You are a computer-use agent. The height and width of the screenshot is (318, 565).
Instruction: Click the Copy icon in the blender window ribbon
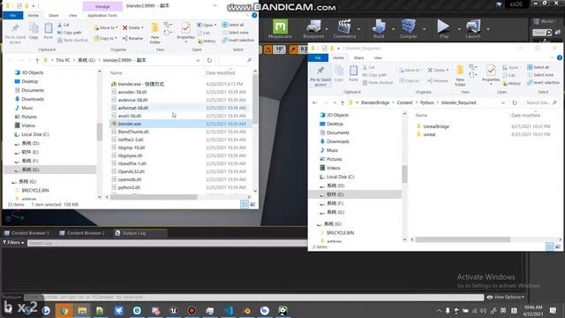click(x=34, y=31)
